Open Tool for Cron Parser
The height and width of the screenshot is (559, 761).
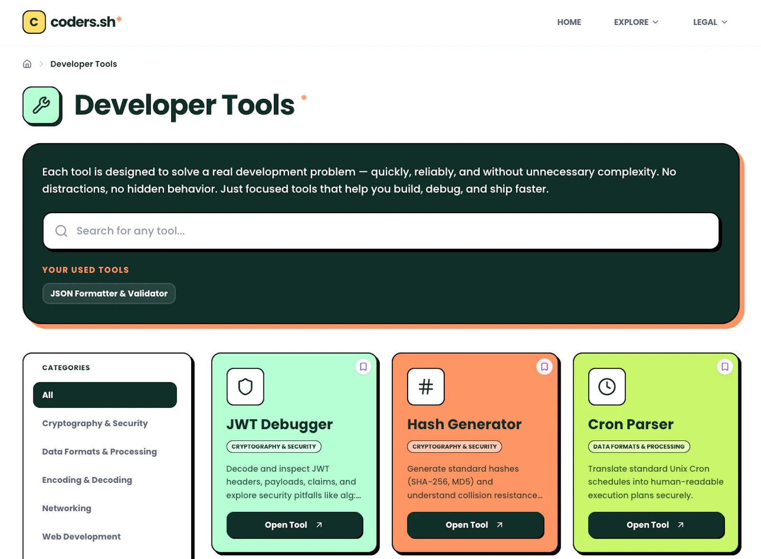[656, 525]
